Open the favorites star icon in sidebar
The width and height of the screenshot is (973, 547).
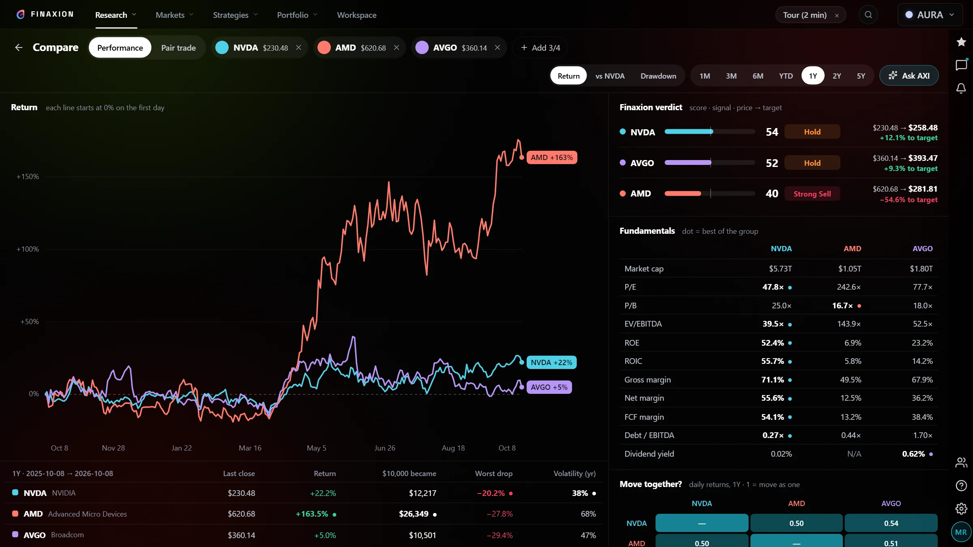(x=961, y=42)
